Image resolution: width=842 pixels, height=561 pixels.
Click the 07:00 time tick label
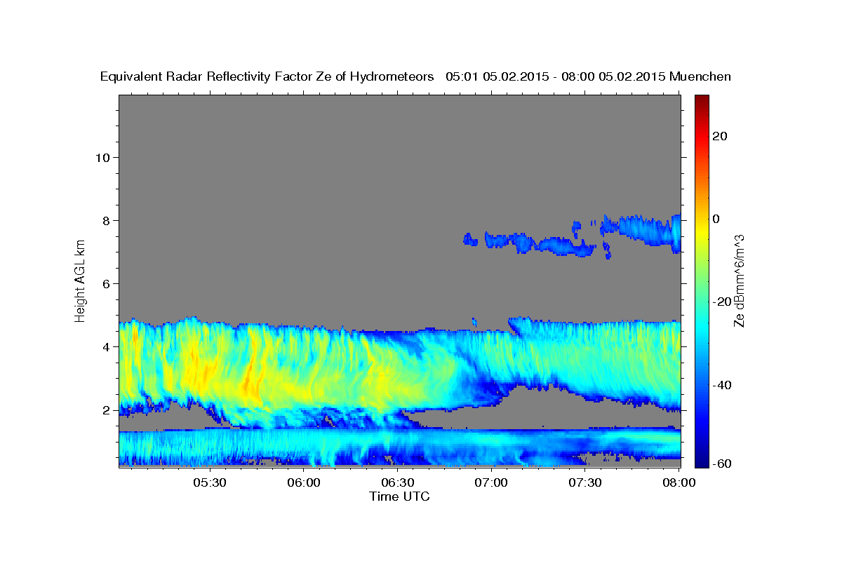point(491,483)
